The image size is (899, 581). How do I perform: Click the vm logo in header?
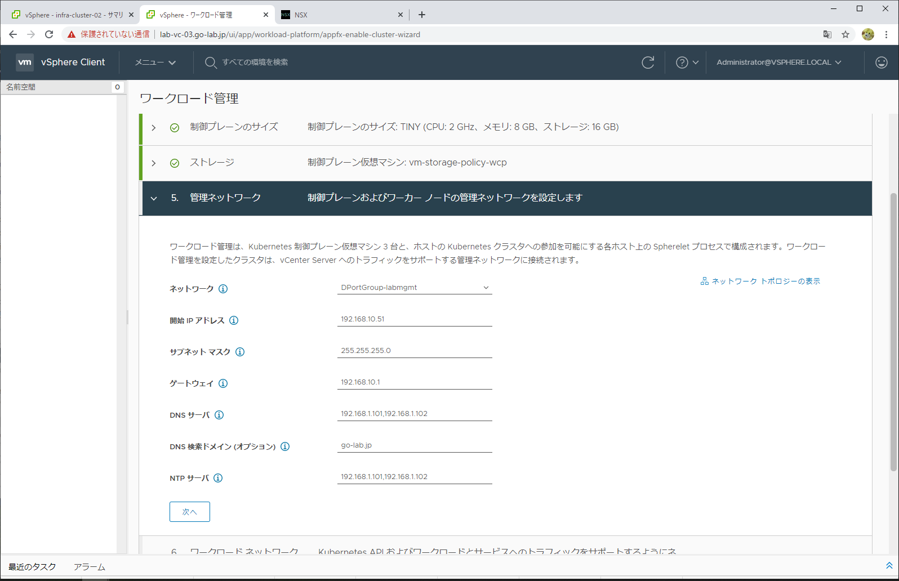coord(25,62)
